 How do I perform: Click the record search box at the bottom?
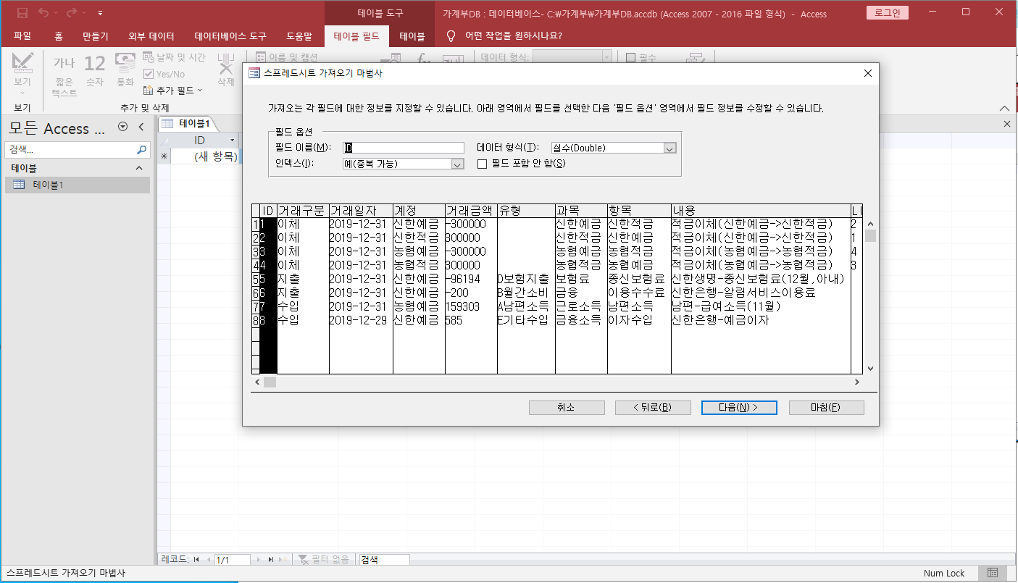pos(384,560)
